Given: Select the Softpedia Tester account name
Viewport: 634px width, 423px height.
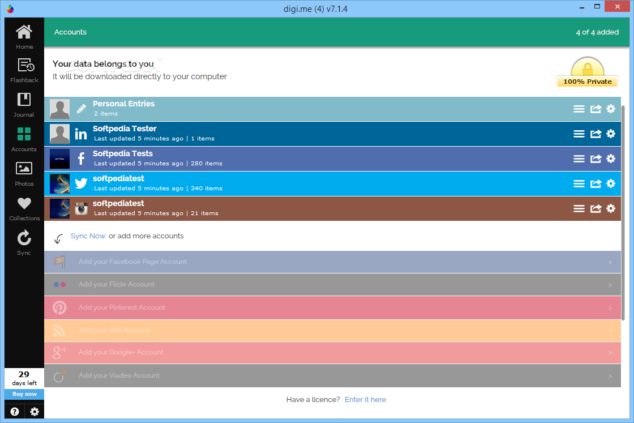Looking at the screenshot, I should [x=125, y=129].
